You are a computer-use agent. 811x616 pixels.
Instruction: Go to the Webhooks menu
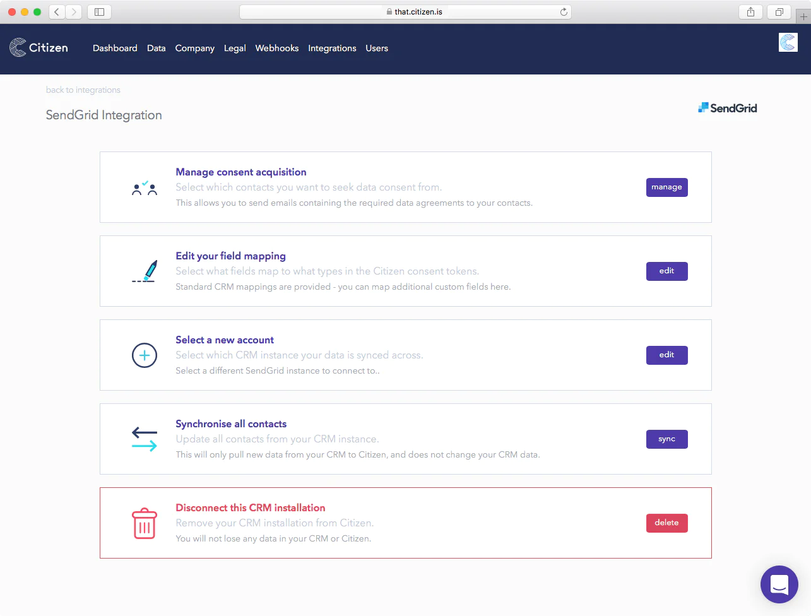coord(276,49)
